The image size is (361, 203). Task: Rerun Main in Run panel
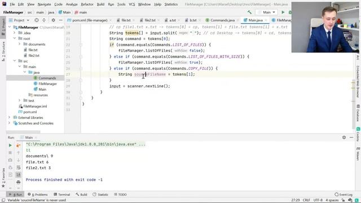pyautogui.click(x=10, y=145)
